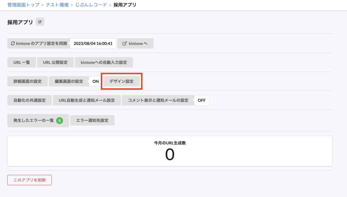This screenshot has width=347, height=197.
Task: Open エラー通知先設定
Action: (92, 121)
